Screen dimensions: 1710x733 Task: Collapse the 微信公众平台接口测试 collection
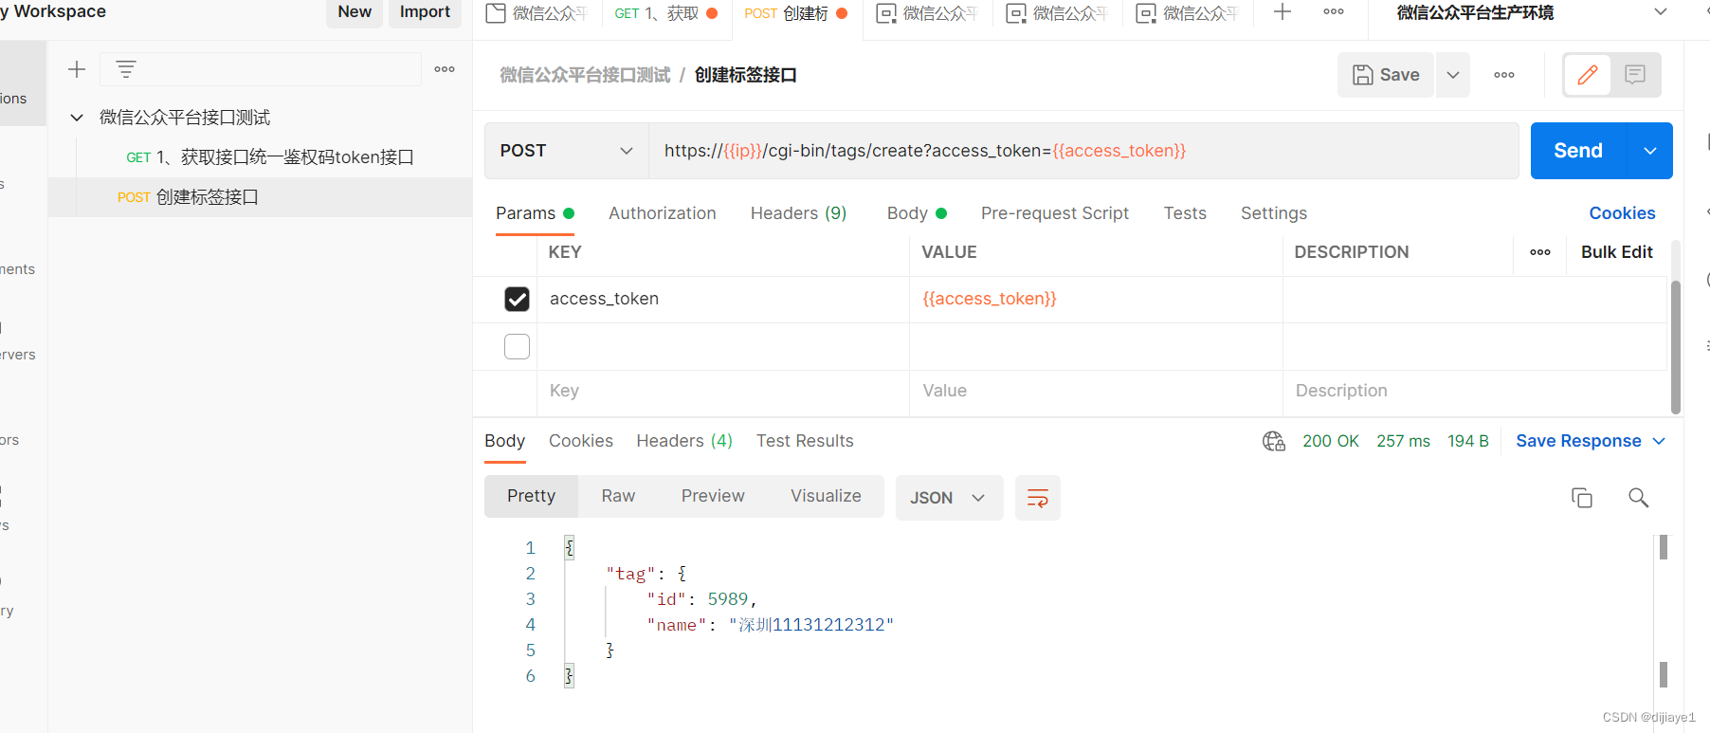pyautogui.click(x=77, y=118)
